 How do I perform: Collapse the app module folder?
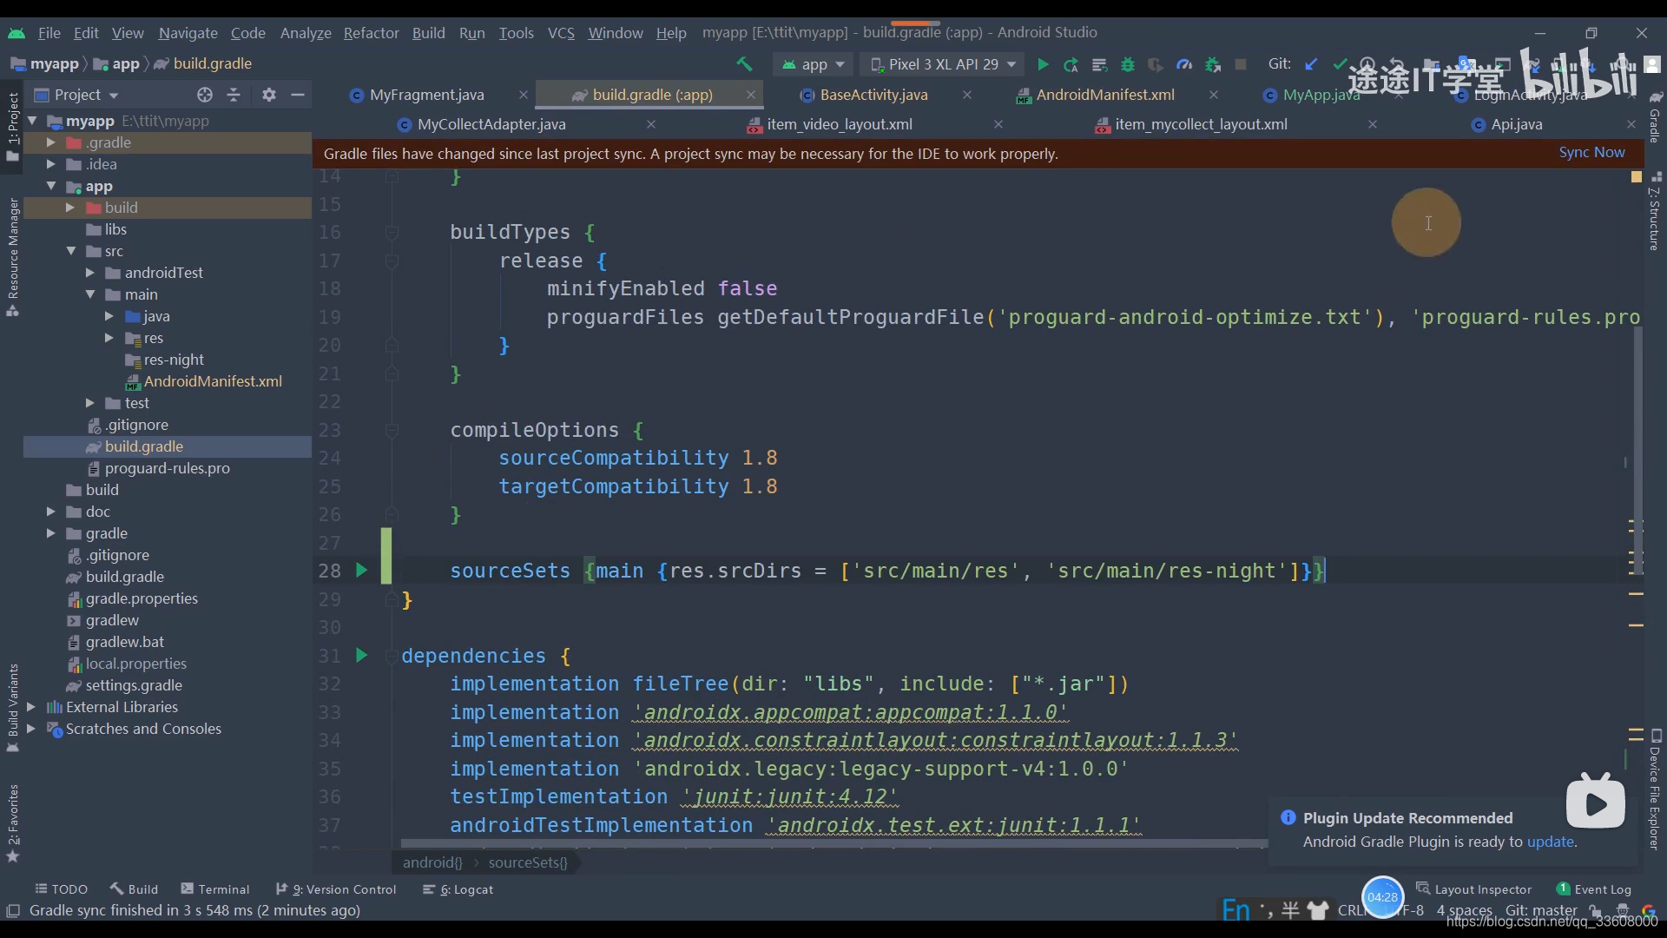click(50, 186)
